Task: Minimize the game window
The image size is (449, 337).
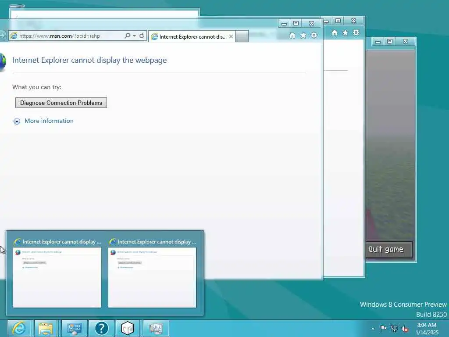Action: coord(378,41)
